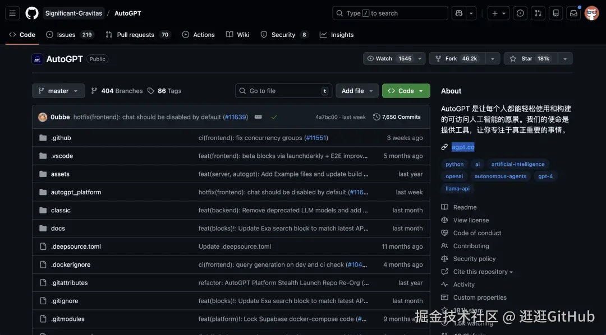The width and height of the screenshot is (606, 335).
Task: Expand the Fork options arrow
Action: pyautogui.click(x=492, y=58)
